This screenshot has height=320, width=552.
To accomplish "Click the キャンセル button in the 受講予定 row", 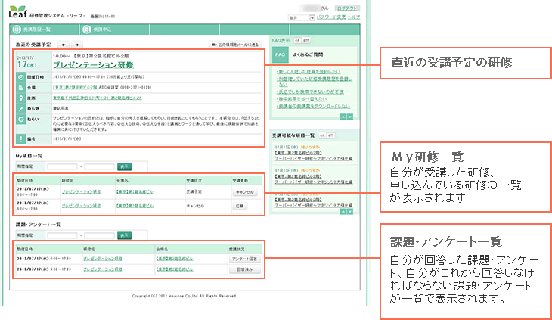I will pos(245,192).
